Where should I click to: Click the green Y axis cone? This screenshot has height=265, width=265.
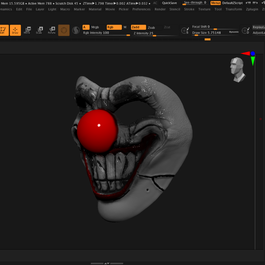point(253,61)
